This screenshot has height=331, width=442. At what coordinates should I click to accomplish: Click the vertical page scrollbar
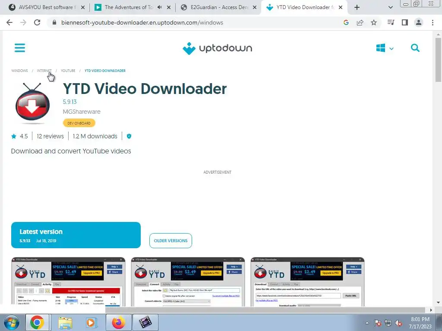tap(438, 59)
